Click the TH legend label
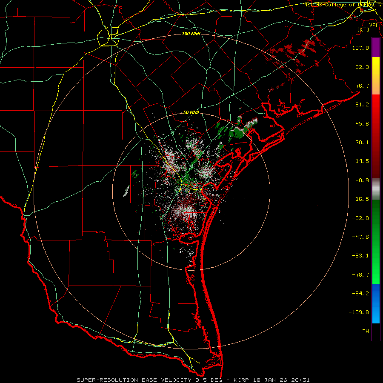The width and height of the screenshot is (383, 383). pyautogui.click(x=366, y=332)
